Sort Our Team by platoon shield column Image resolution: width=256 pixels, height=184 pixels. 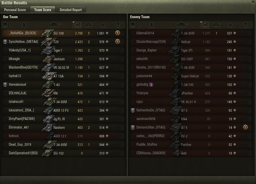(5, 25)
